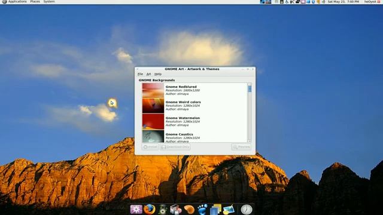The width and height of the screenshot is (383, 215).
Task: Click the backgrounds list scrollbar thumb
Action: (250, 89)
